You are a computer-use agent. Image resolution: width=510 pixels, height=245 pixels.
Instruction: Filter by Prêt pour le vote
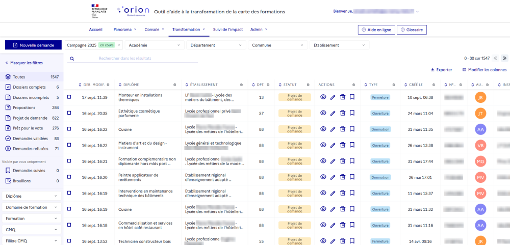tap(32, 128)
